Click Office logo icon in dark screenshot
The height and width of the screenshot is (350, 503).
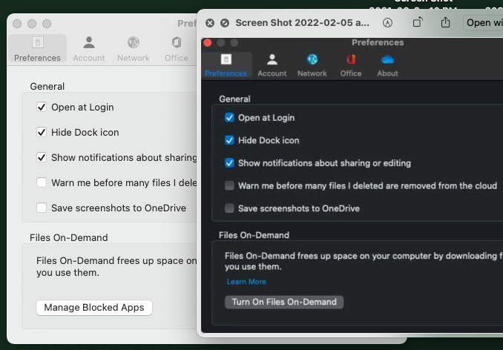pos(351,59)
